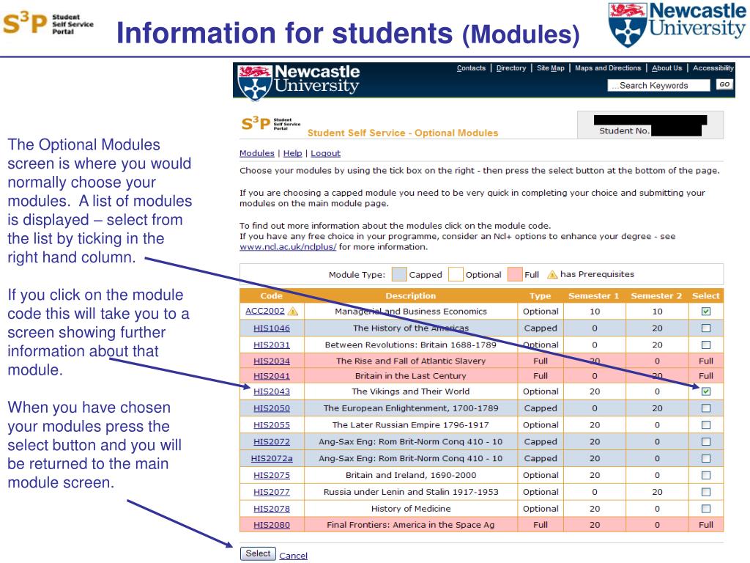Screen dimensions: 750x563
Task: Click the Description column header
Action: pos(410,296)
